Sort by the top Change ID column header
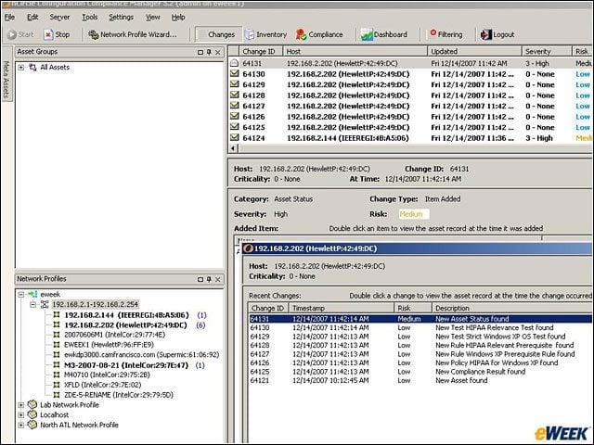The width and height of the screenshot is (594, 445). (x=261, y=52)
